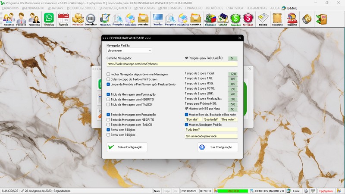Click the Caminho Navegador URL field
345x194 pixels.
(172, 64)
